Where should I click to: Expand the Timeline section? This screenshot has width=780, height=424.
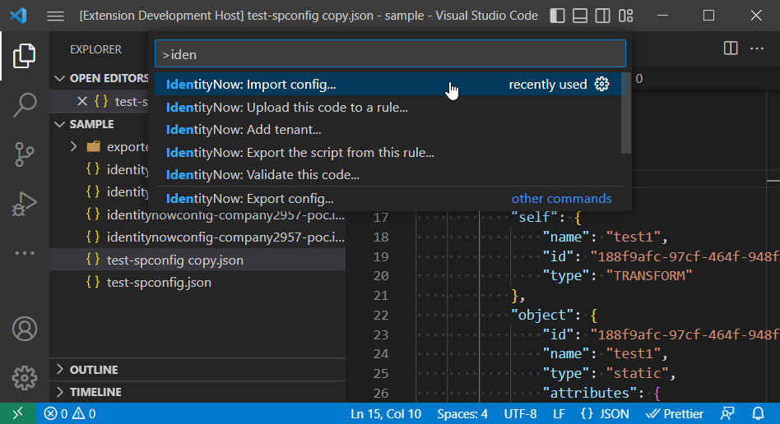point(60,392)
